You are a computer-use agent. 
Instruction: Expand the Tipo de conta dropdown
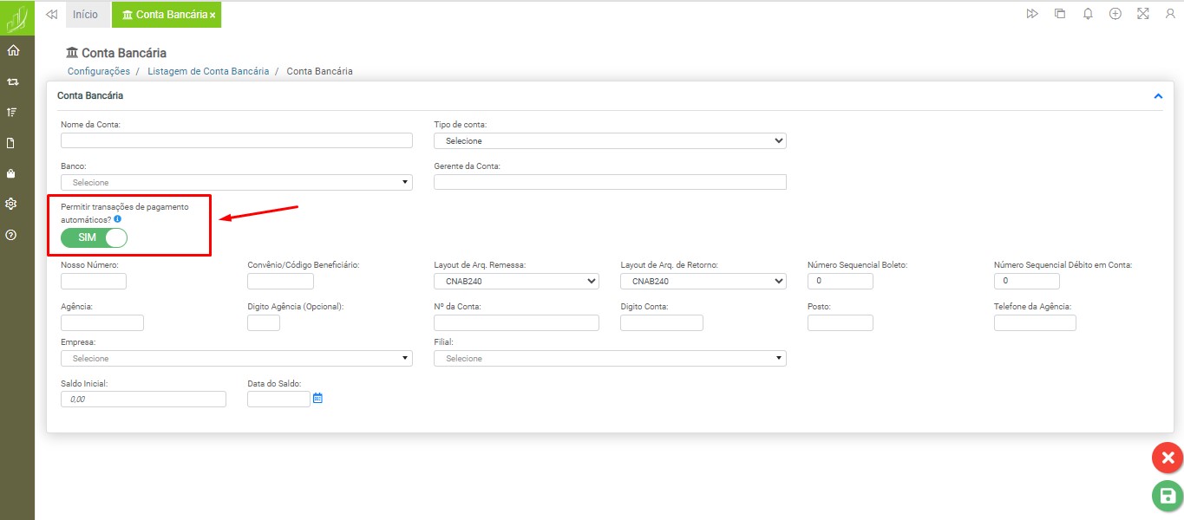[610, 140]
